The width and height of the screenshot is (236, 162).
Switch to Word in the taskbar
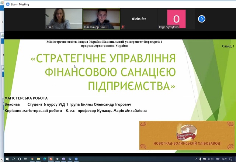pos(70,159)
